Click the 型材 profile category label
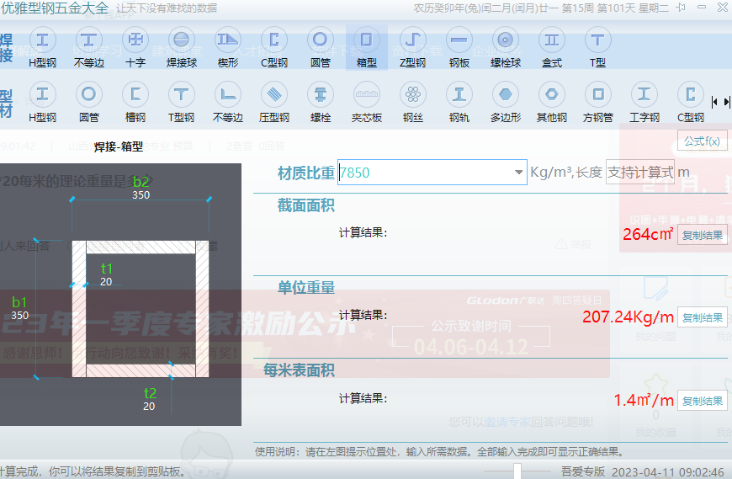Viewport: 732px width, 479px height. click(7, 104)
